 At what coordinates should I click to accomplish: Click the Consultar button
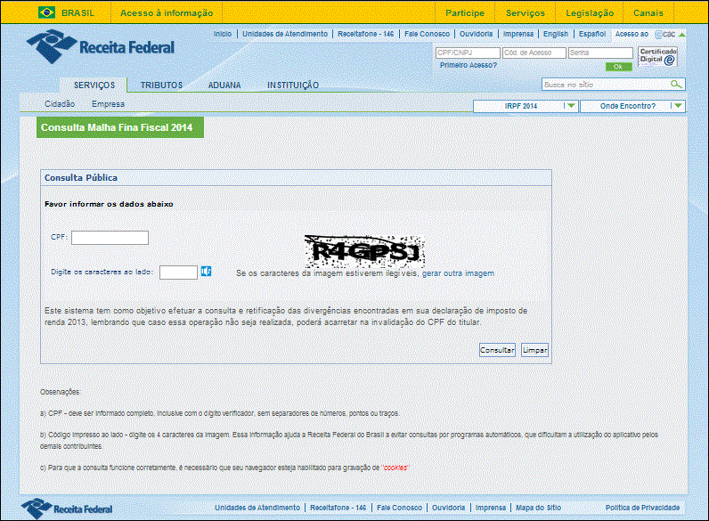[x=497, y=350]
